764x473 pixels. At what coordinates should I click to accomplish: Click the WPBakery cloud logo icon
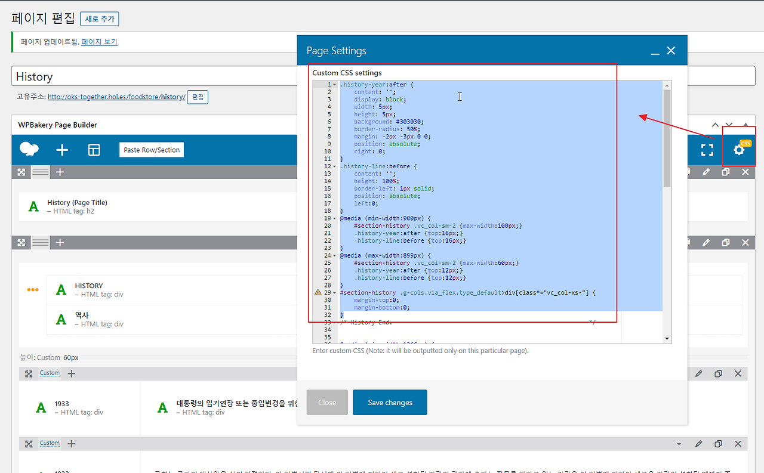point(29,150)
